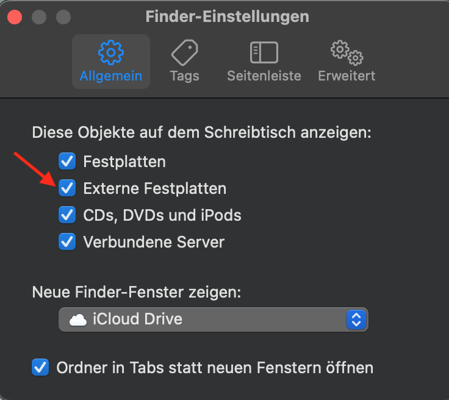449x400 pixels.
Task: Close the Finder-Einstellungen window
Action: pos(14,16)
